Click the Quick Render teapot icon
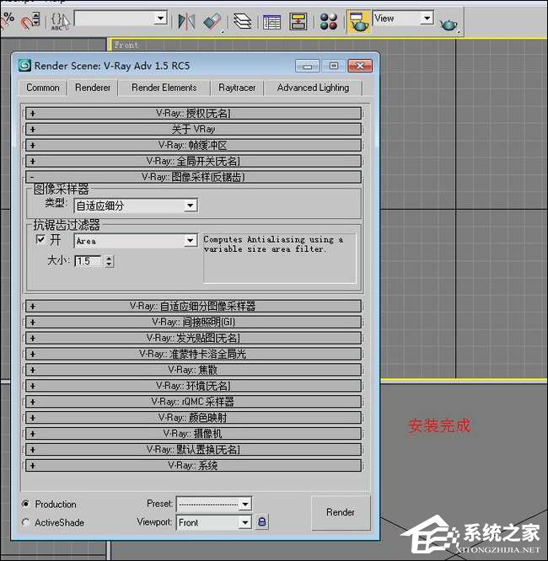548x561 pixels. (x=449, y=24)
